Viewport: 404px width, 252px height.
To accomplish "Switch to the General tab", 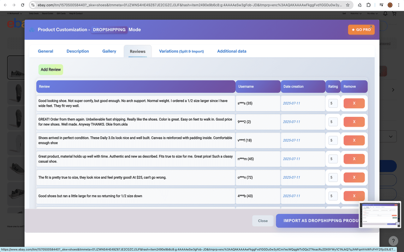I will click(45, 51).
